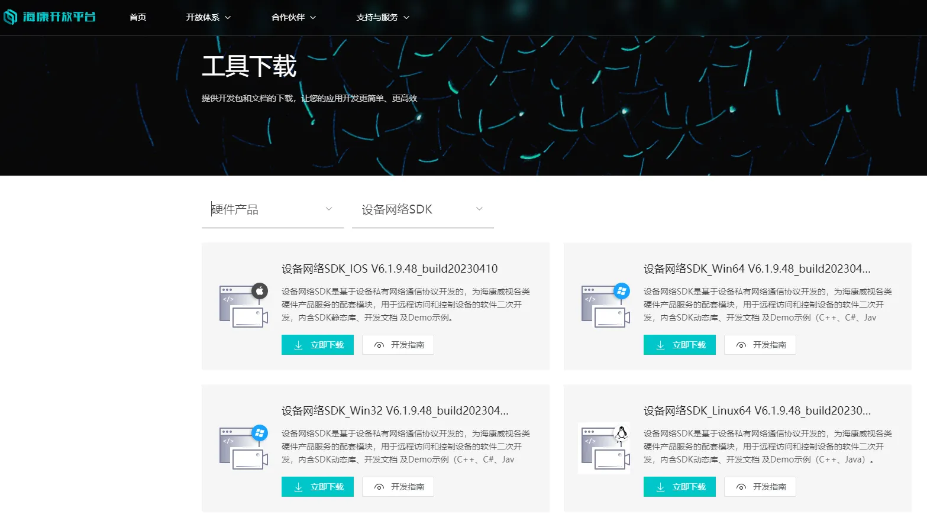Viewport: 927px width, 521px height.
Task: Click the Windows icon on the Win32 SDK card
Action: (260, 432)
